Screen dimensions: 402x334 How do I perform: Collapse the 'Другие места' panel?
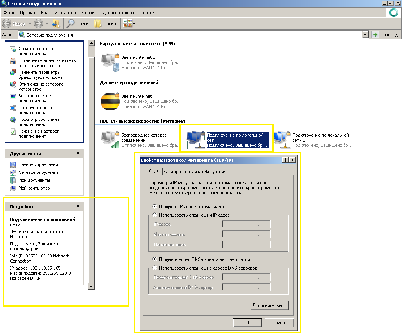click(x=78, y=154)
